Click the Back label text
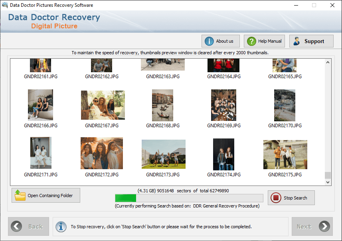 pos(36,227)
